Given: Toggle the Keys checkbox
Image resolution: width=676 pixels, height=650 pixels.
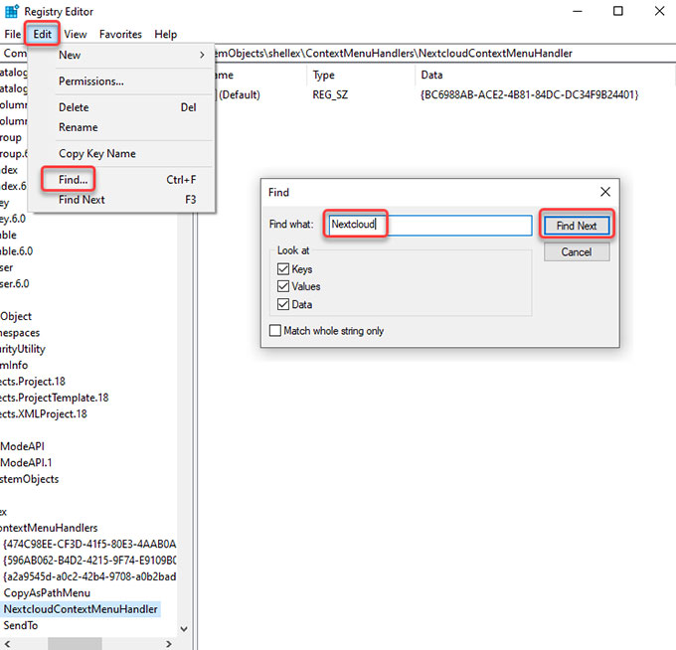Looking at the screenshot, I should (283, 269).
